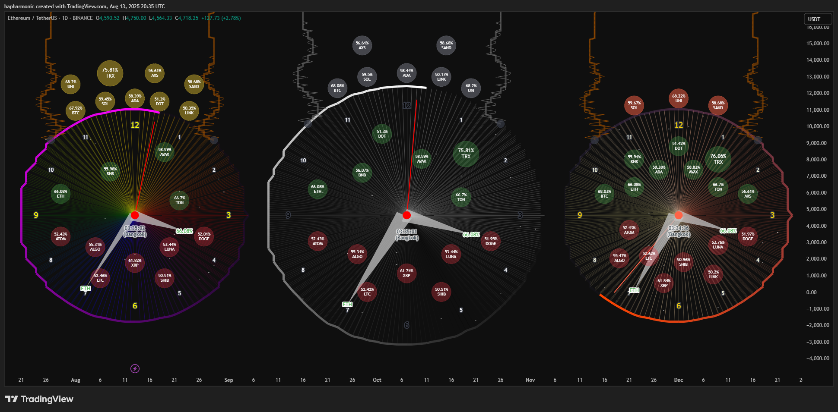
Task: Select the 51.95% DOGE red bubble
Action: click(x=491, y=241)
